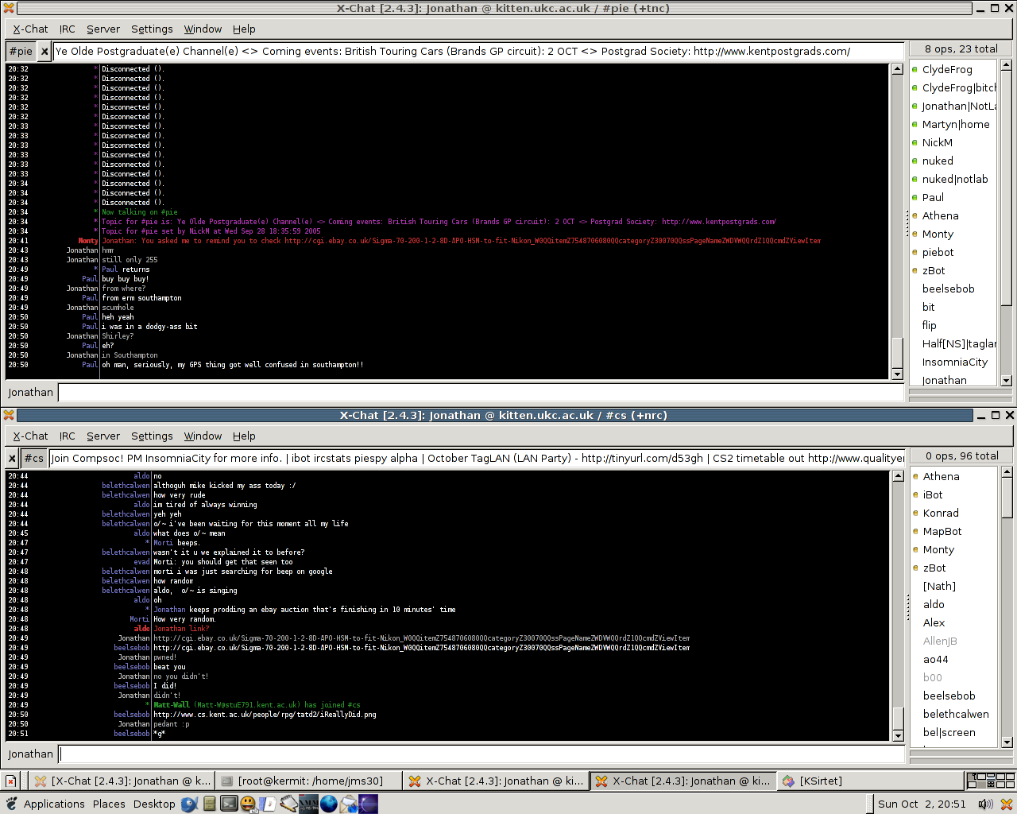Click the #cs topic text field
1017x814 pixels.
(x=477, y=458)
